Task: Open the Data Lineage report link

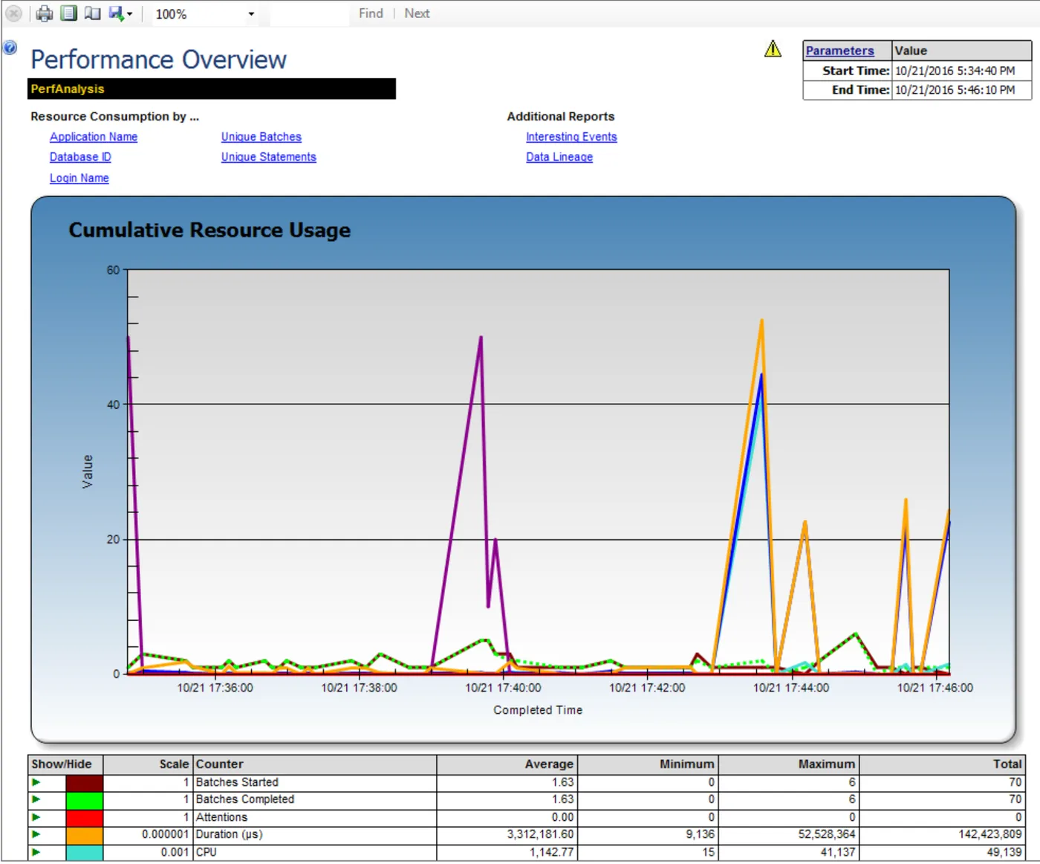Action: click(559, 157)
